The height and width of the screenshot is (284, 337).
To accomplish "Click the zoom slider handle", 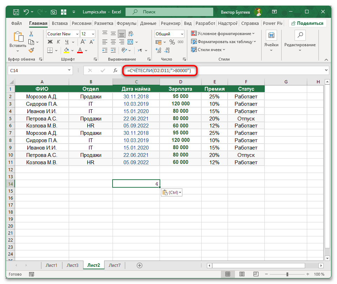I will [x=287, y=274].
